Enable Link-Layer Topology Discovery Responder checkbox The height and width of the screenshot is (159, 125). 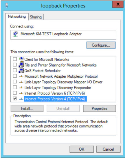pos(15,87)
